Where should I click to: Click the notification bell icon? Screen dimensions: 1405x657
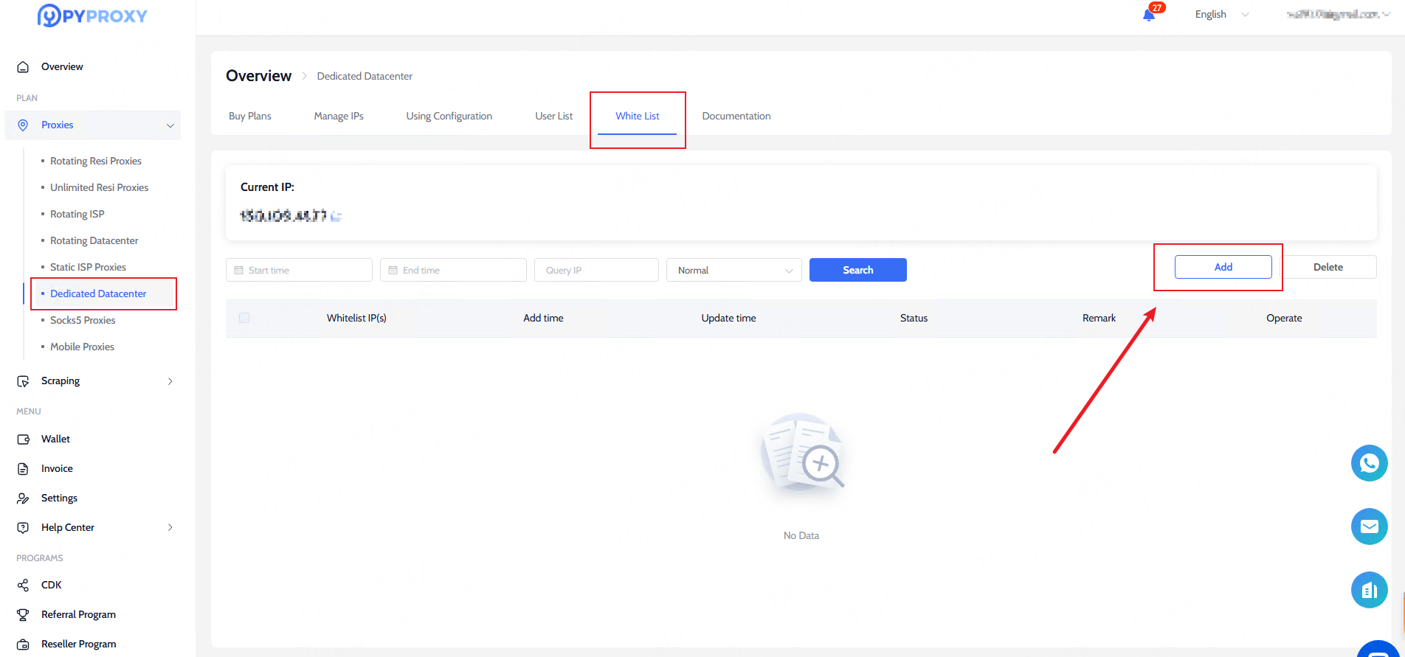1149,15
